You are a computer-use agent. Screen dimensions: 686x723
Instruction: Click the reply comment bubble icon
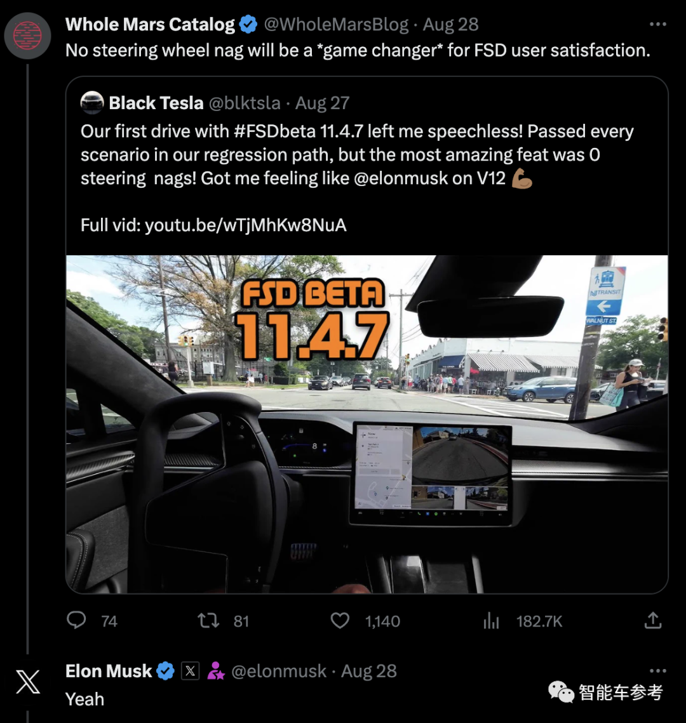[x=77, y=621]
